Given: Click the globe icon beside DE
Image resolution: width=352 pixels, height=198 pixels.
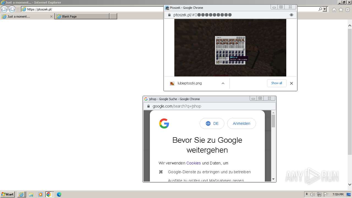Looking at the screenshot, I should click(x=208, y=123).
